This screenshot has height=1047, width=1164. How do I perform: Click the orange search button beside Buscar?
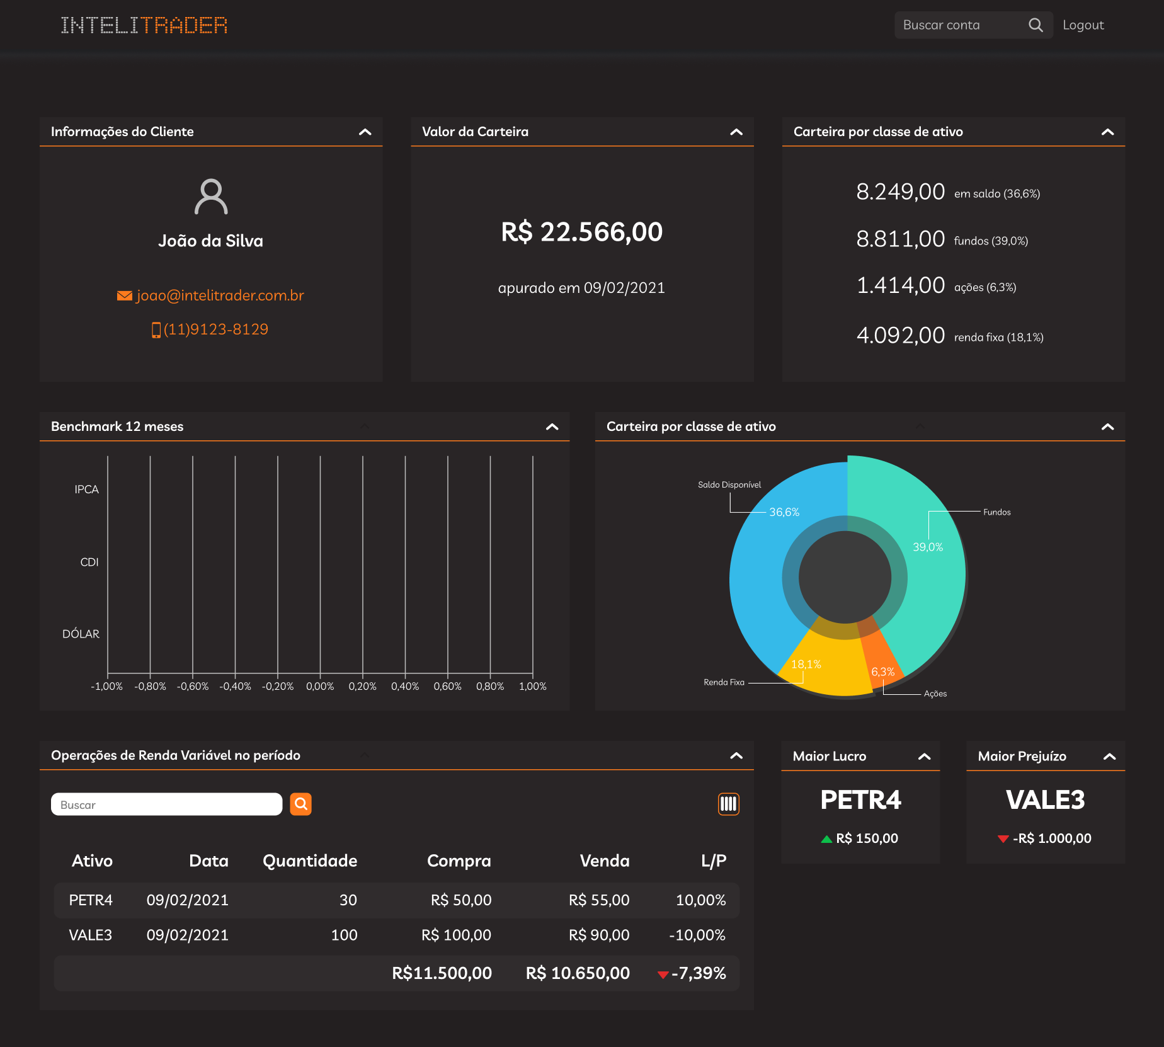click(301, 804)
